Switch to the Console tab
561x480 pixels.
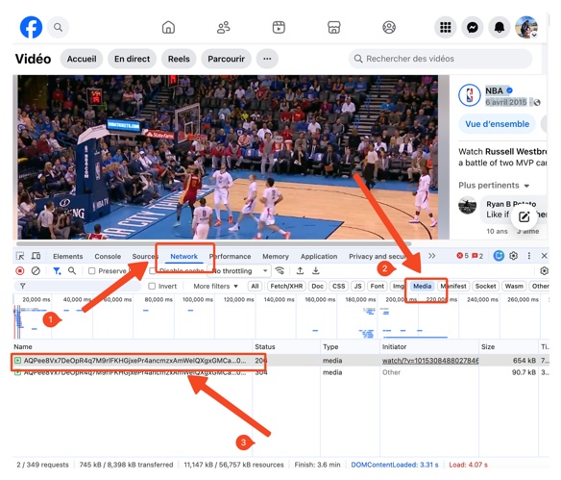(x=108, y=257)
